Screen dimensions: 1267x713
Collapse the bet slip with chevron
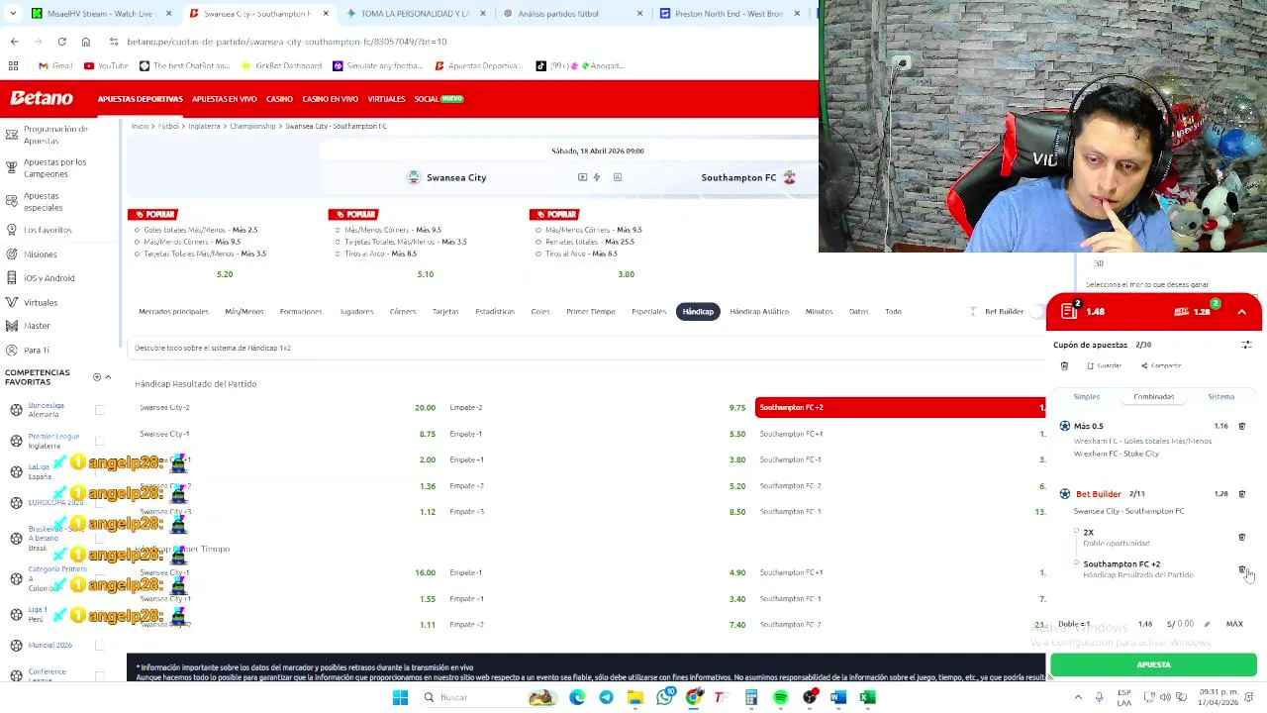pos(1241,312)
